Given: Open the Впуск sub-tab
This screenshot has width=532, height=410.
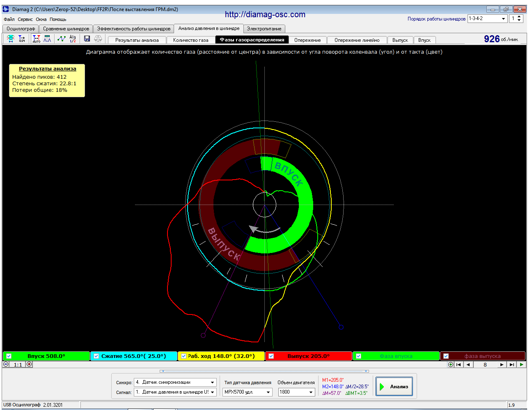Looking at the screenshot, I should click(424, 40).
